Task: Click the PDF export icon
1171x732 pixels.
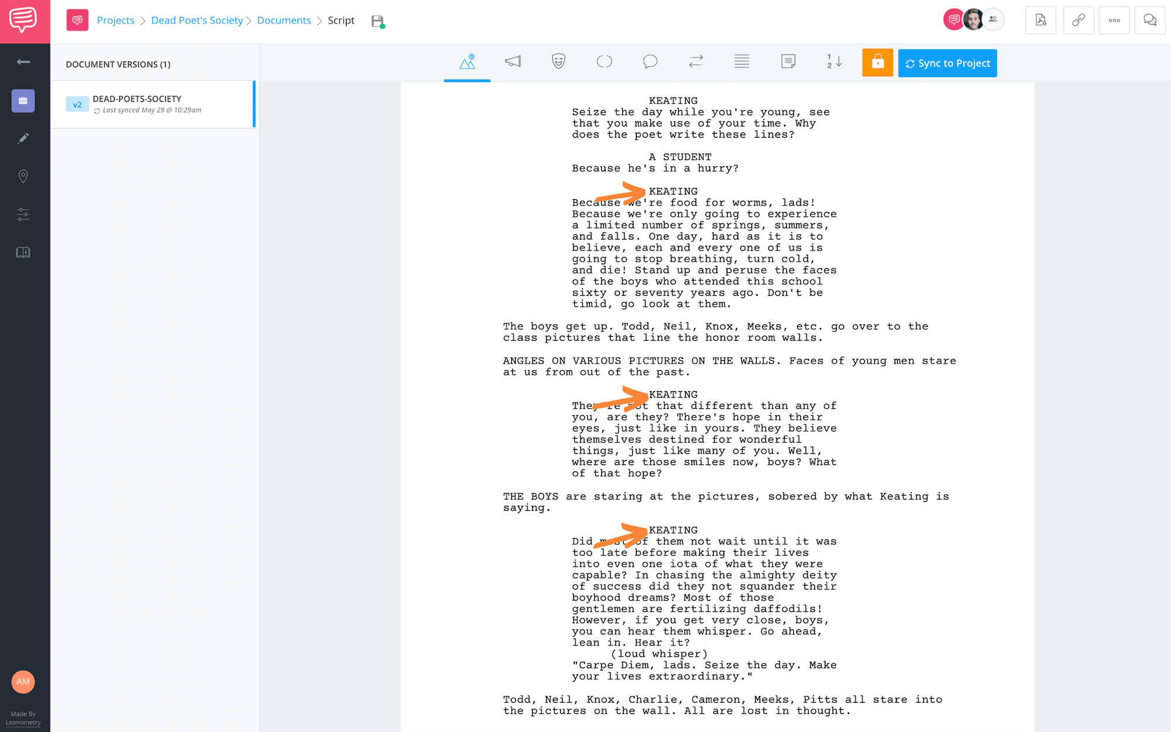Action: coord(1040,20)
